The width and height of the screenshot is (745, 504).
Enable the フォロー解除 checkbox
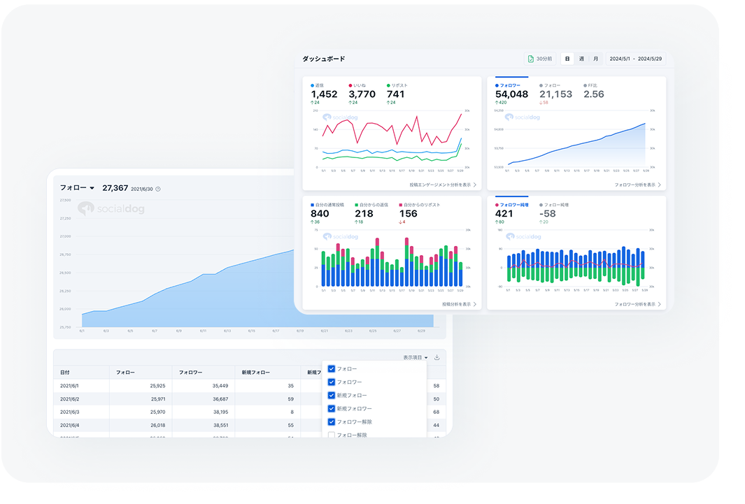pyautogui.click(x=332, y=435)
